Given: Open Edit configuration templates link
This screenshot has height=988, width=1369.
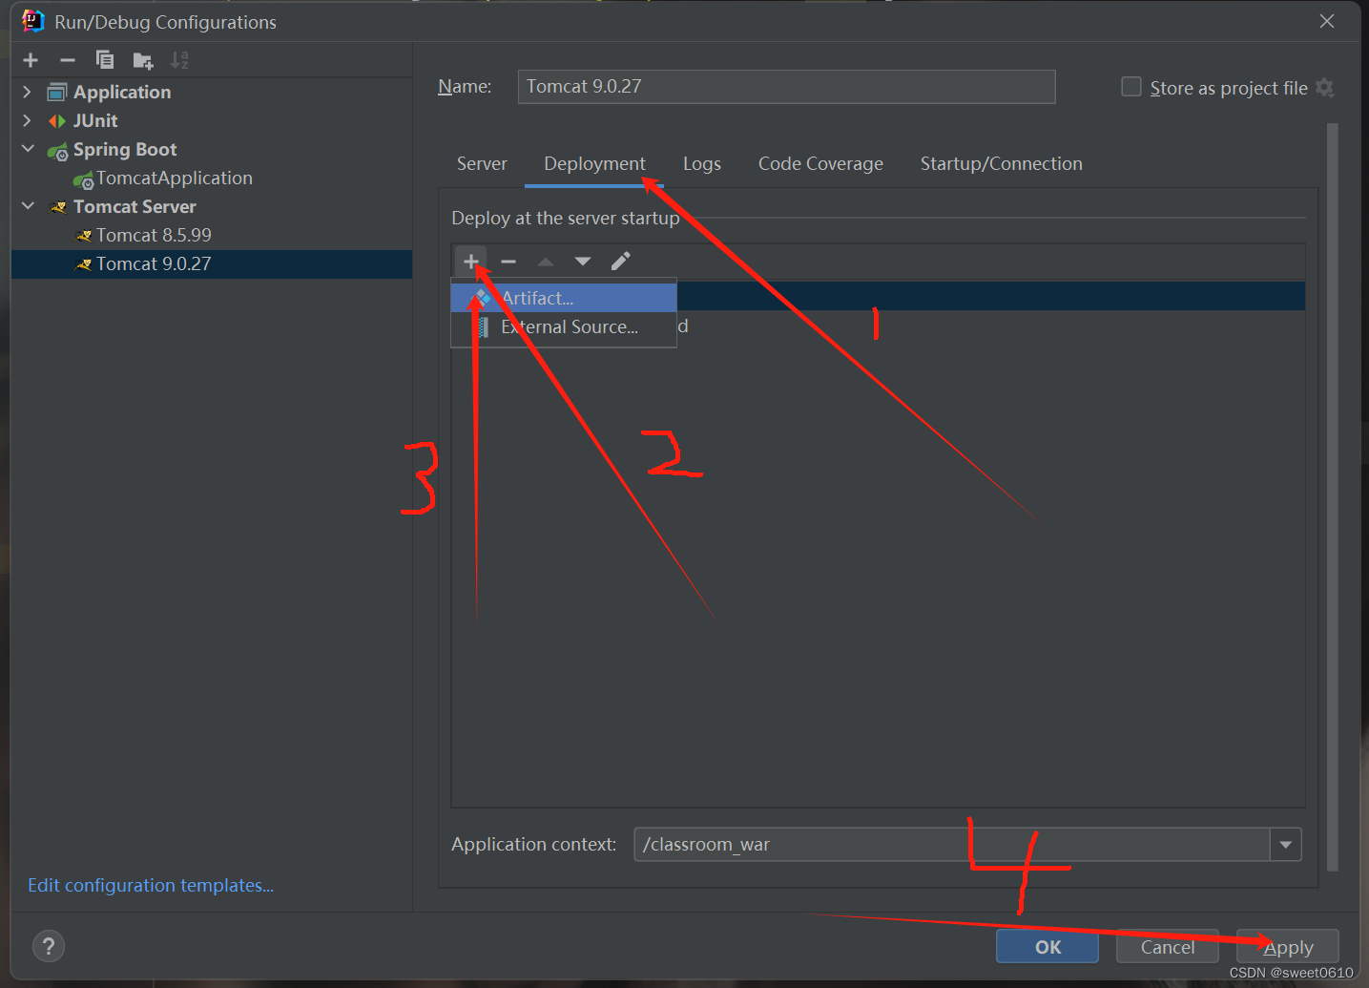Looking at the screenshot, I should pyautogui.click(x=151, y=885).
